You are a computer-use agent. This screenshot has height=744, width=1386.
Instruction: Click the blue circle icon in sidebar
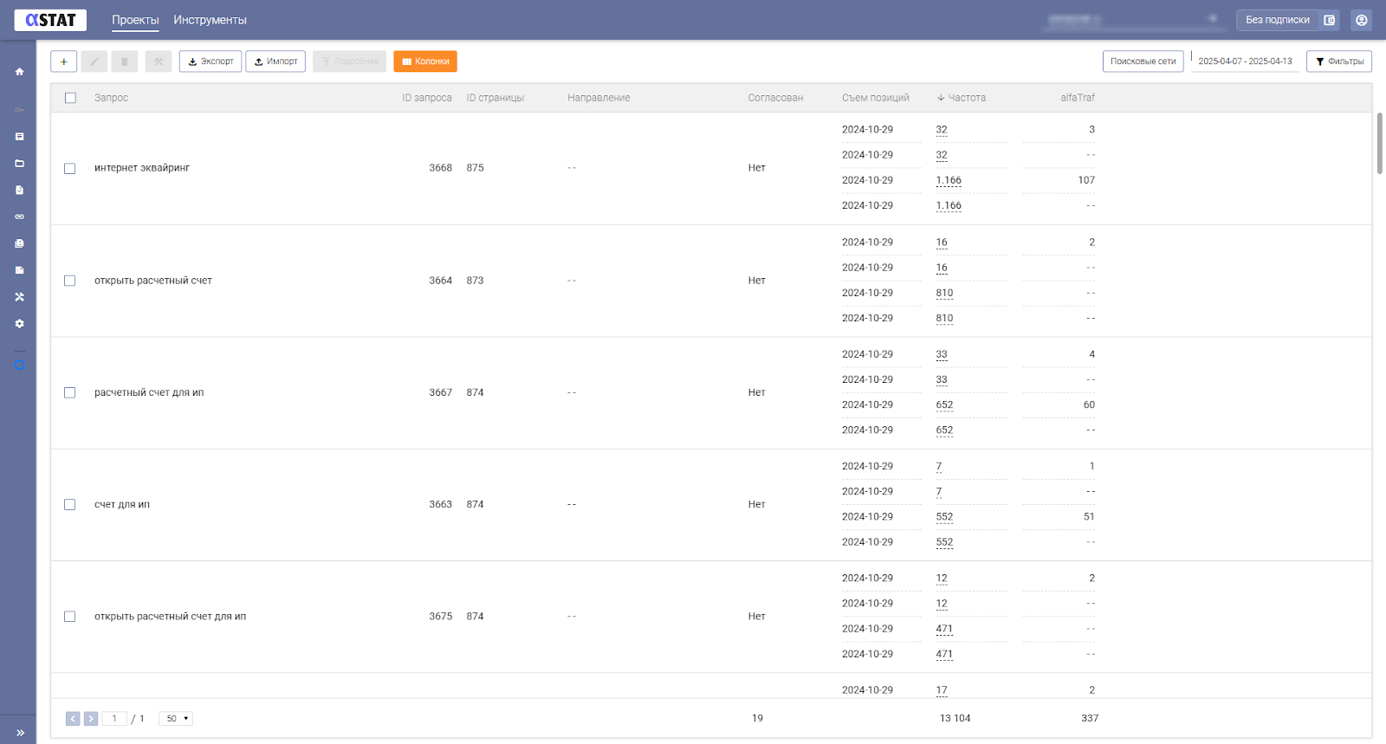tap(19, 365)
